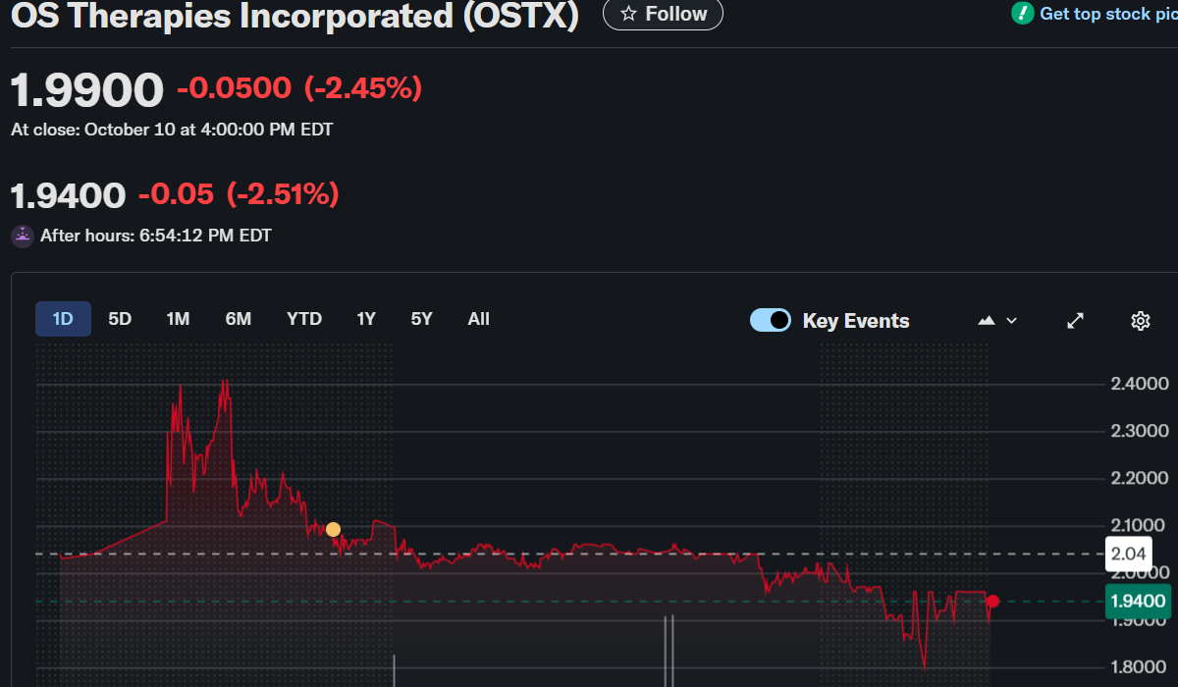Viewport: 1178px width, 687px height.
Task: Switch chart to 1M range
Action: [x=178, y=319]
